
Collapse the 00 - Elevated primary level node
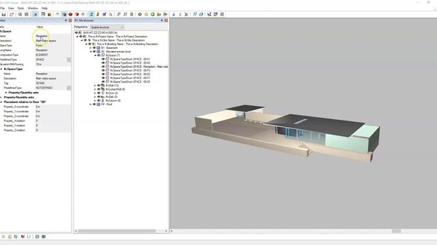coord(91,52)
